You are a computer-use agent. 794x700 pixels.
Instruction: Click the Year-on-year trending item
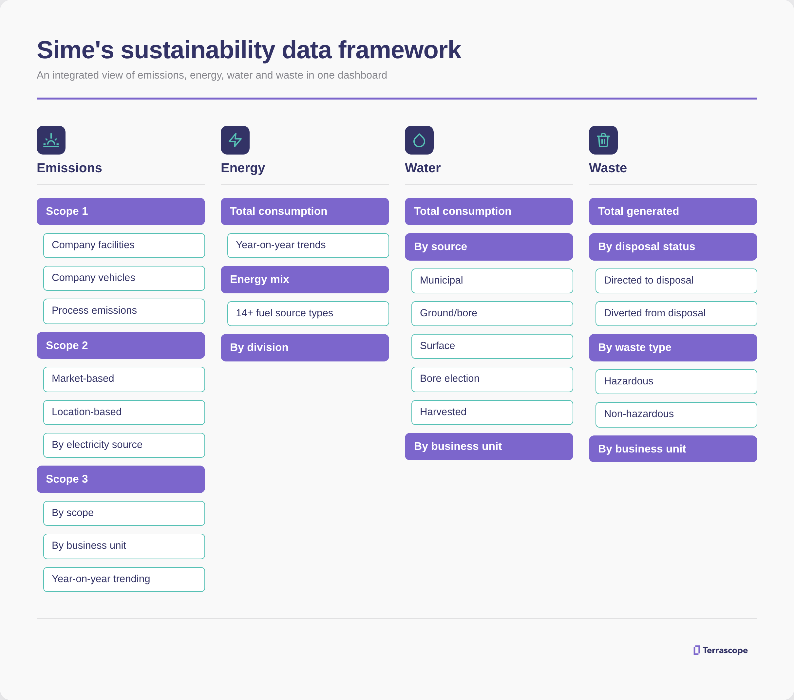click(x=124, y=579)
